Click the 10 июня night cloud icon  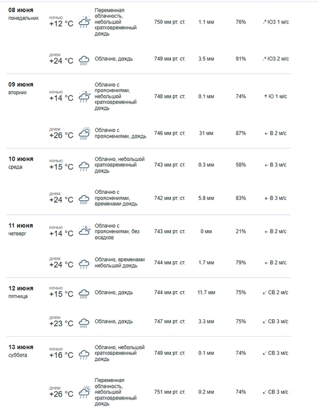click(x=84, y=166)
